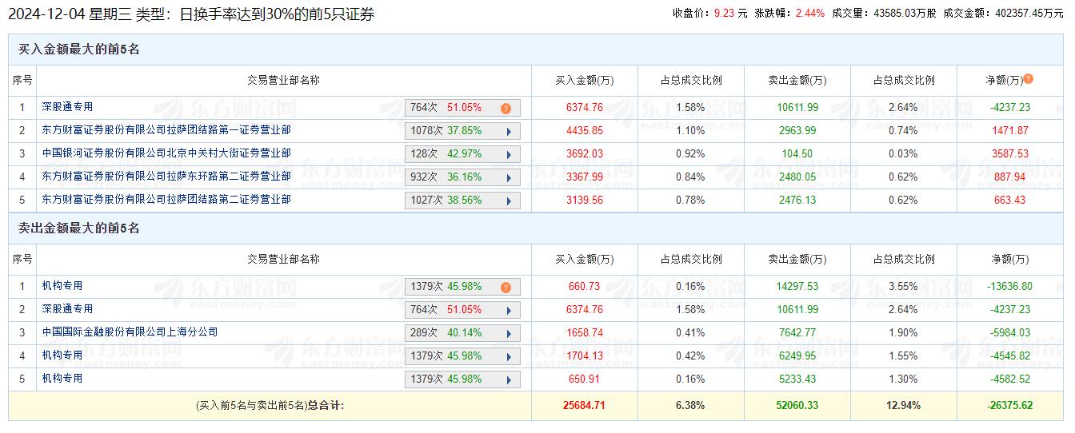Click the 卖出金额最大的前5名 section header
Screen dimensions: 1075x433
coord(78,228)
